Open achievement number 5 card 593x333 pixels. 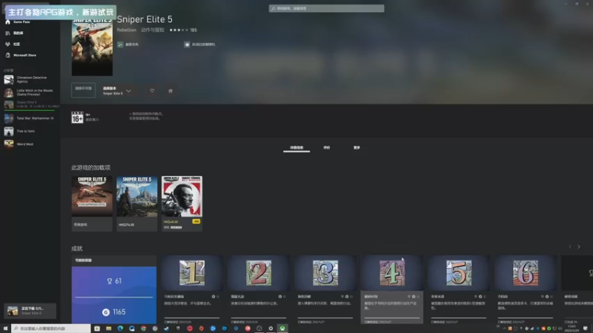459,289
